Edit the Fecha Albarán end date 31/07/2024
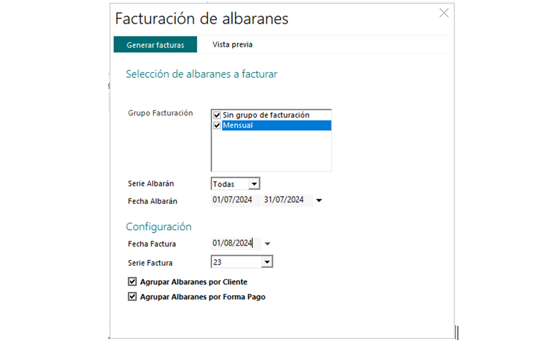This screenshot has width=552, height=342. [284, 200]
